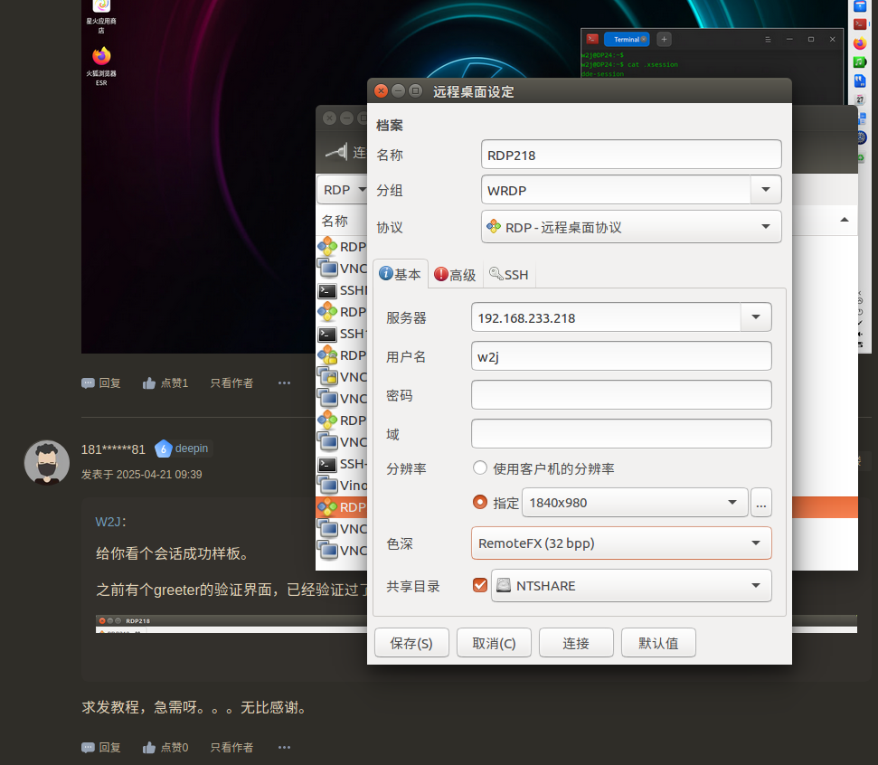The width and height of the screenshot is (878, 765).
Task: Open the NTSHARE shared folder dropdown
Action: (631, 586)
